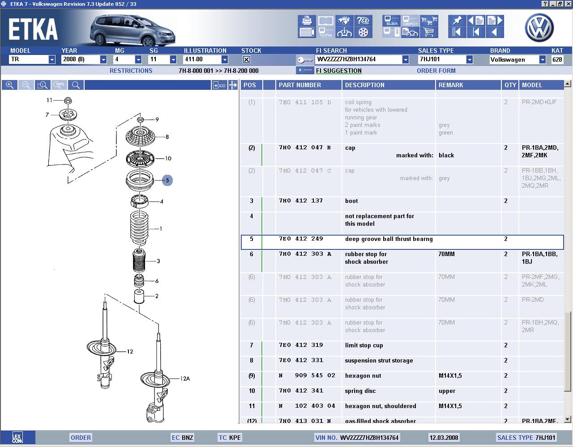
Task: Click the plain magnifier icon
Action: pyautogui.click(x=76, y=85)
